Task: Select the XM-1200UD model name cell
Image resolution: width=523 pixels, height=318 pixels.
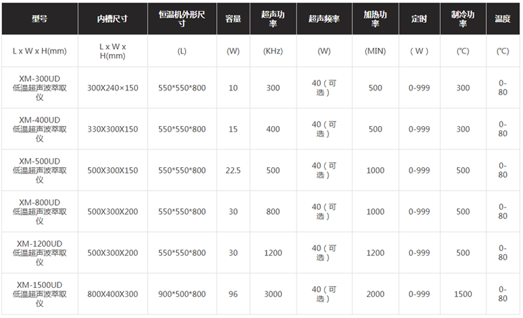Action: [x=39, y=253]
